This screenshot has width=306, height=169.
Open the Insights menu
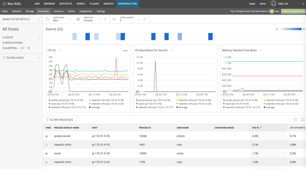109,4
